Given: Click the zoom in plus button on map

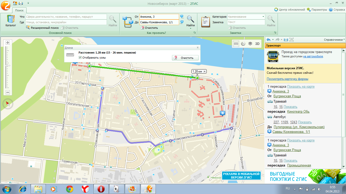Looking at the screenshot, I should pyautogui.click(x=8, y=42).
